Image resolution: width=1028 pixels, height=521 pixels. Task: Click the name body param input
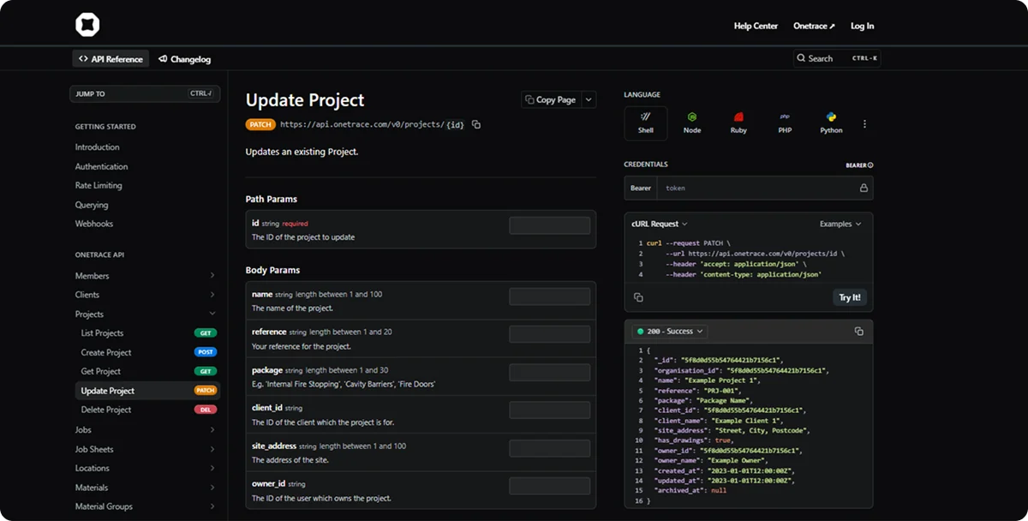(550, 296)
